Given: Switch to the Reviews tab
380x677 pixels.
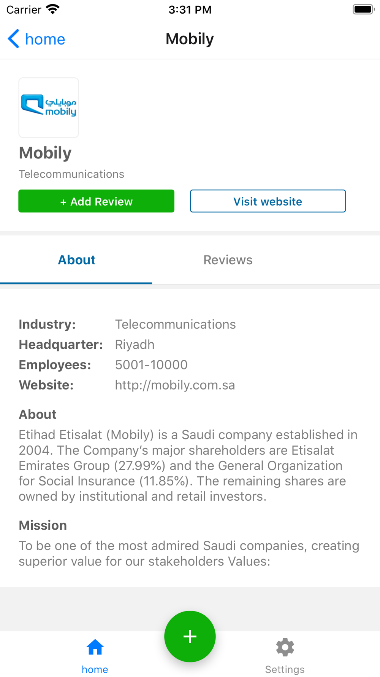Looking at the screenshot, I should pyautogui.click(x=228, y=260).
